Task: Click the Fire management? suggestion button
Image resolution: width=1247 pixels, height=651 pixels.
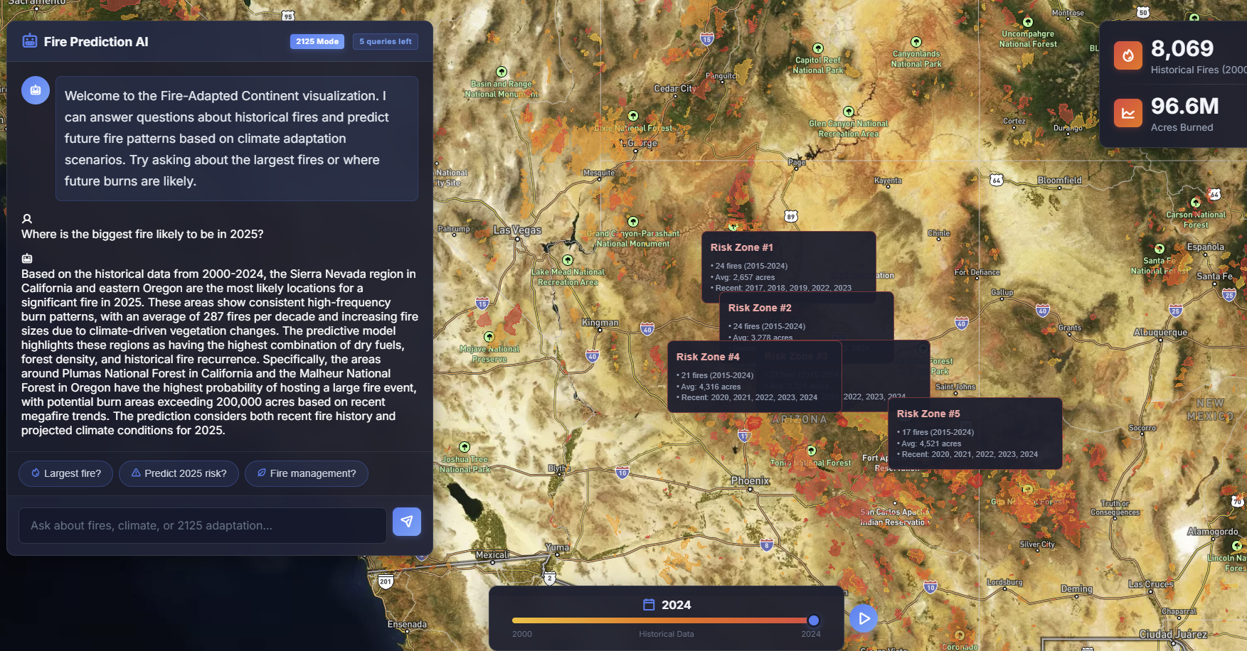Action: [307, 473]
